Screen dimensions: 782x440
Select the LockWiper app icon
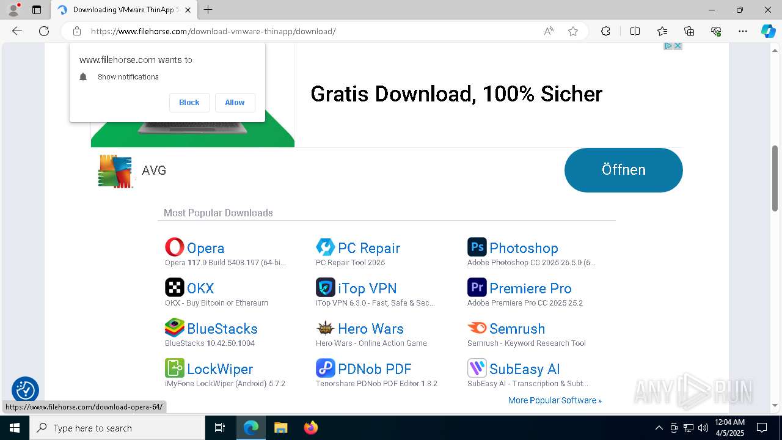click(x=175, y=368)
